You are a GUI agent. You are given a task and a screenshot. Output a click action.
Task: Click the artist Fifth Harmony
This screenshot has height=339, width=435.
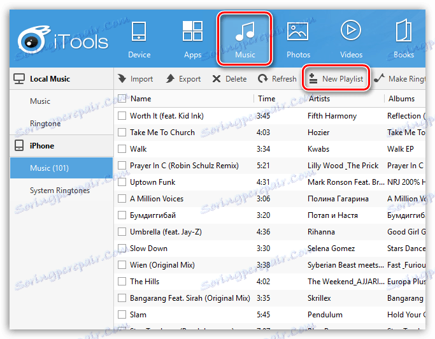[x=332, y=116]
